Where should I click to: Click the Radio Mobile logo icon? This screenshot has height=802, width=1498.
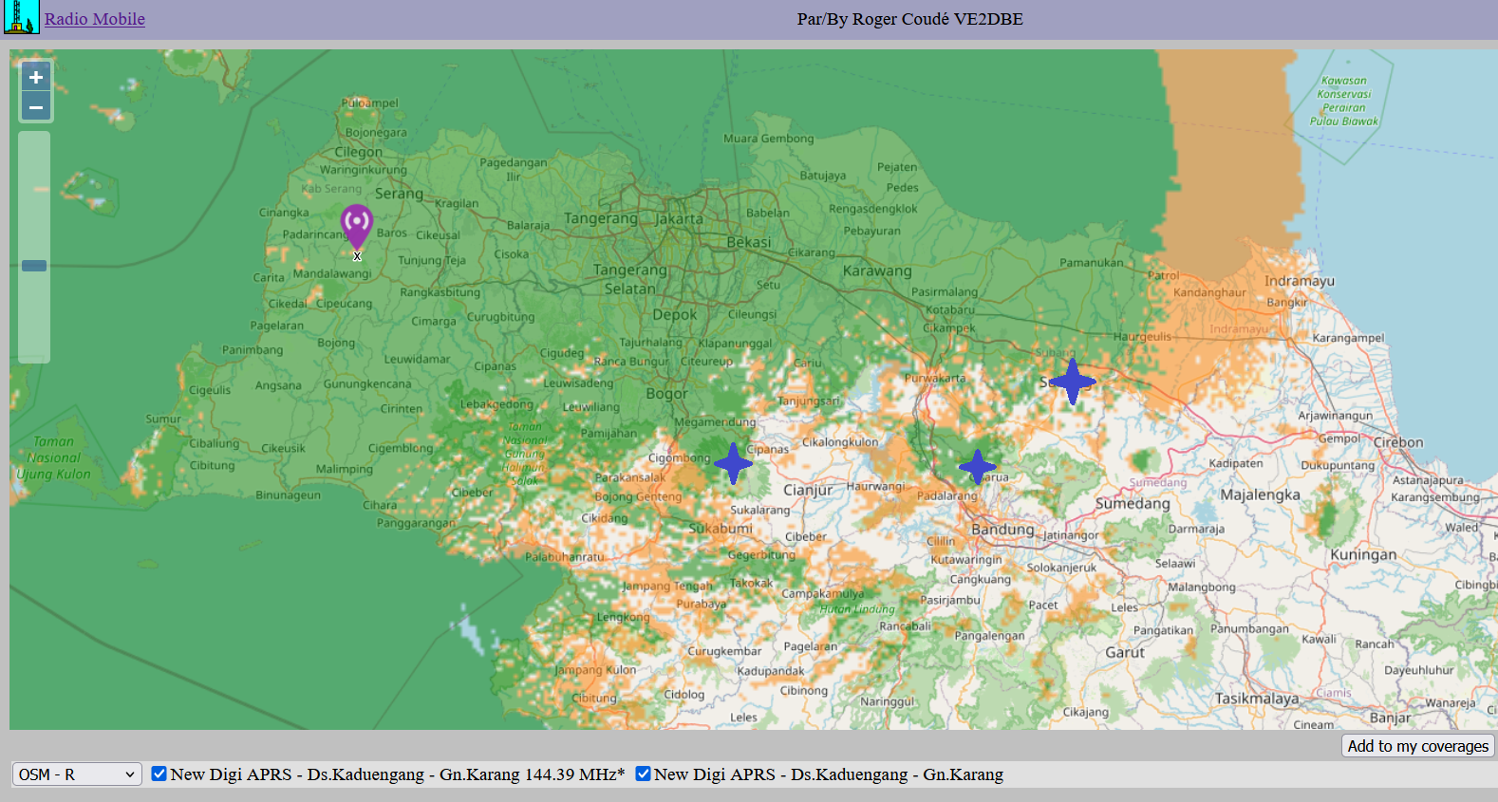pyautogui.click(x=21, y=17)
